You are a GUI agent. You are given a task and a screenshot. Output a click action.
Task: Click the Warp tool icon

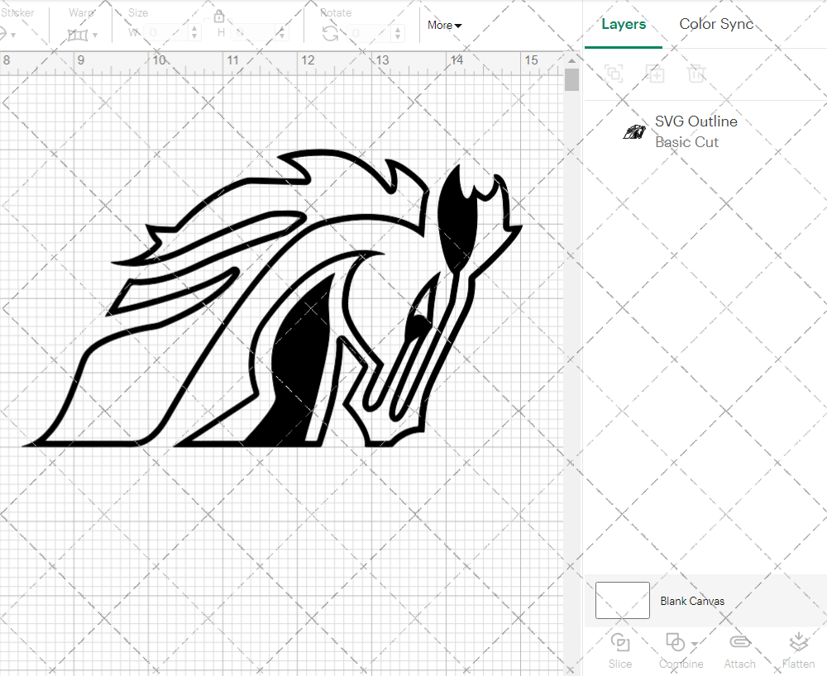77,34
